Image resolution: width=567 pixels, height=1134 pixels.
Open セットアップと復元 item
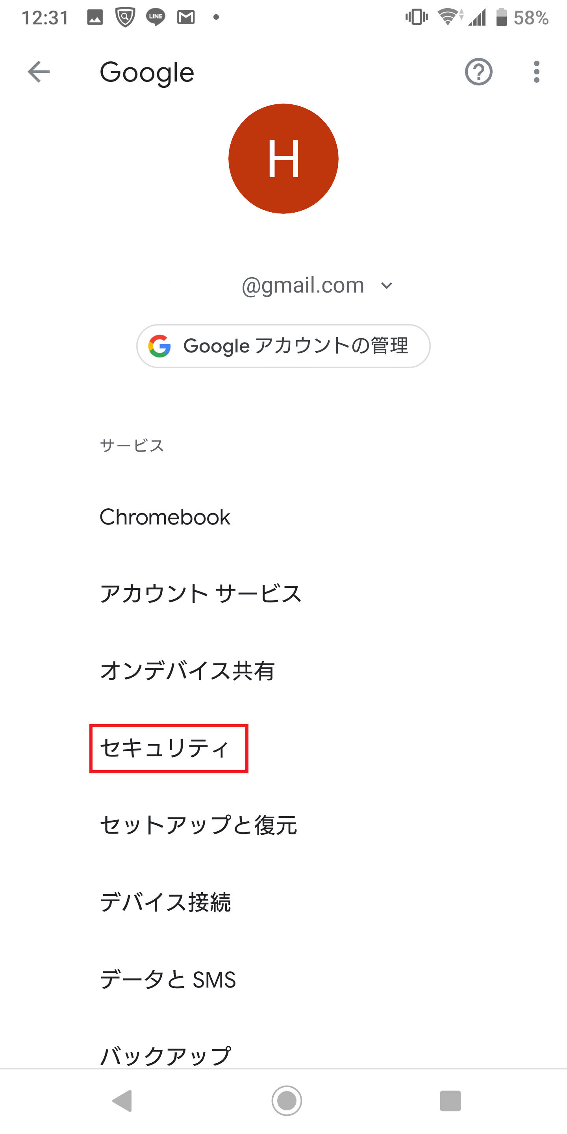click(283, 825)
